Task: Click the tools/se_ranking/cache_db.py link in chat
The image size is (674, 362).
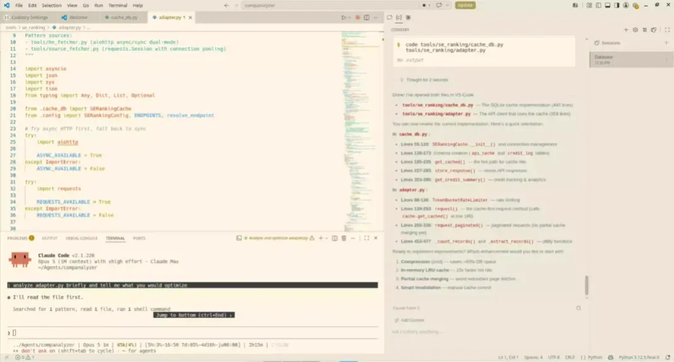Action: [x=438, y=105]
